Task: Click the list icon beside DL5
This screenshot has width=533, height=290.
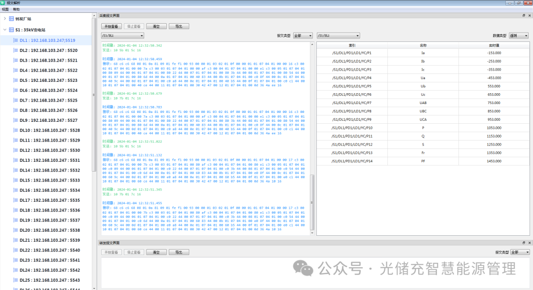Action: pos(15,80)
